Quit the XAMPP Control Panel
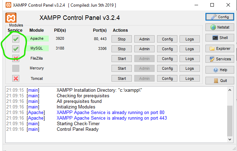237x151 pixels. pos(219,81)
